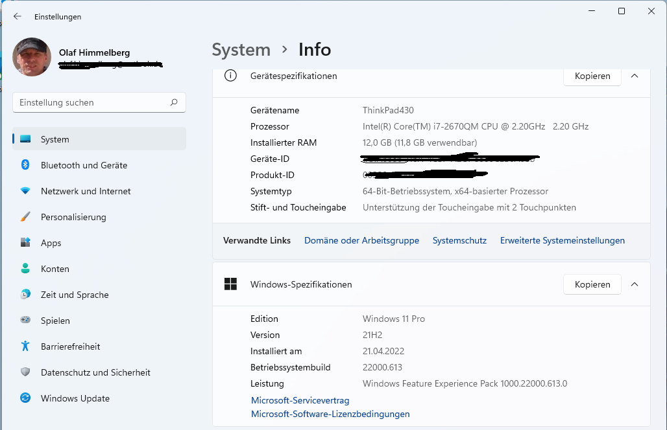Select the device name ThinkPad430

coord(388,110)
